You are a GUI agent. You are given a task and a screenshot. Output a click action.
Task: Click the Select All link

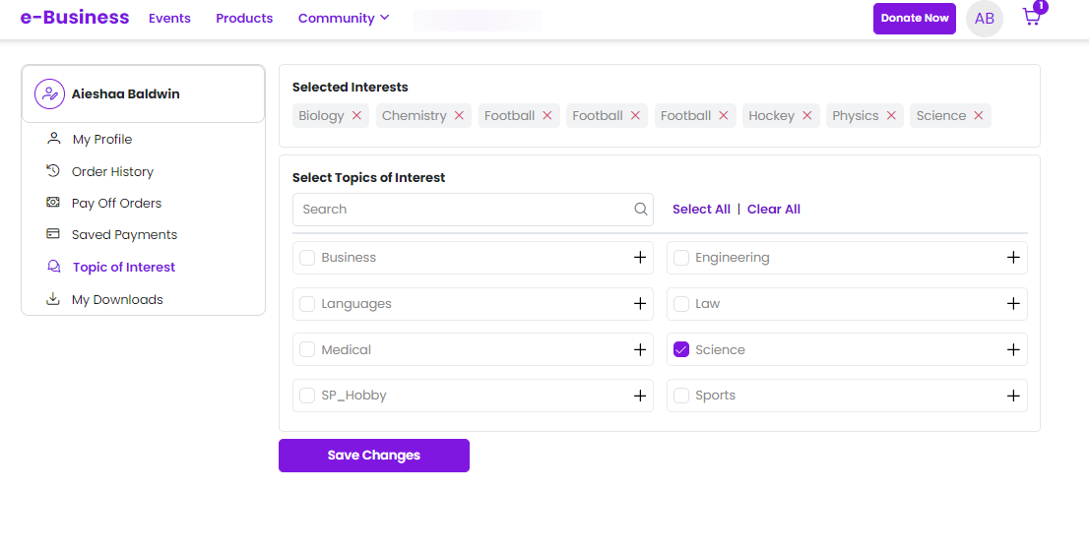click(x=701, y=209)
